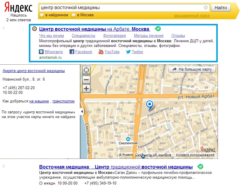Click the clock icon near ежедн. 10:00-20:00
The height and width of the screenshot is (186, 241).
(x=41, y=183)
